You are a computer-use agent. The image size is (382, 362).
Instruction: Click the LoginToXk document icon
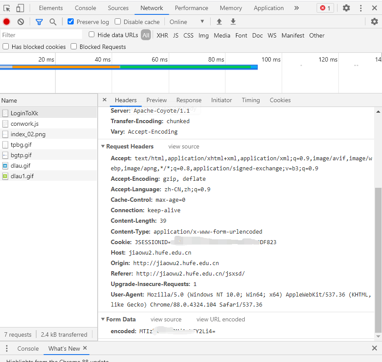click(5, 113)
